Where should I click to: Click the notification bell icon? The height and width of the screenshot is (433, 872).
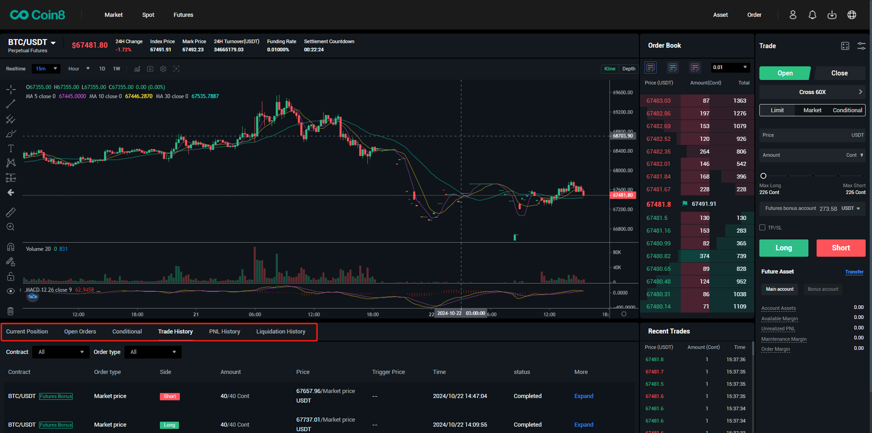coord(812,15)
